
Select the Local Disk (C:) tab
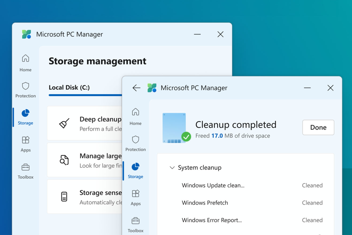(x=69, y=88)
